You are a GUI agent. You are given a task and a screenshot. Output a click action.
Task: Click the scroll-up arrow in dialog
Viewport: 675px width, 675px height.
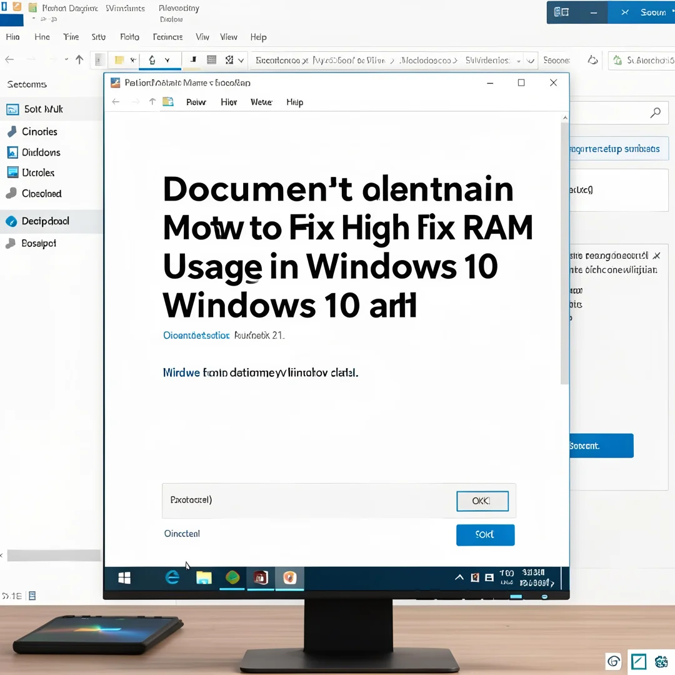[565, 117]
